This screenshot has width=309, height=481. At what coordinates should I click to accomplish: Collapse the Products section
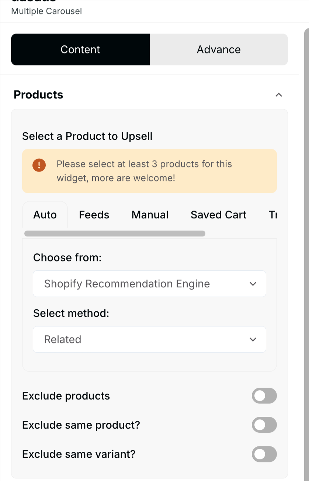[279, 95]
